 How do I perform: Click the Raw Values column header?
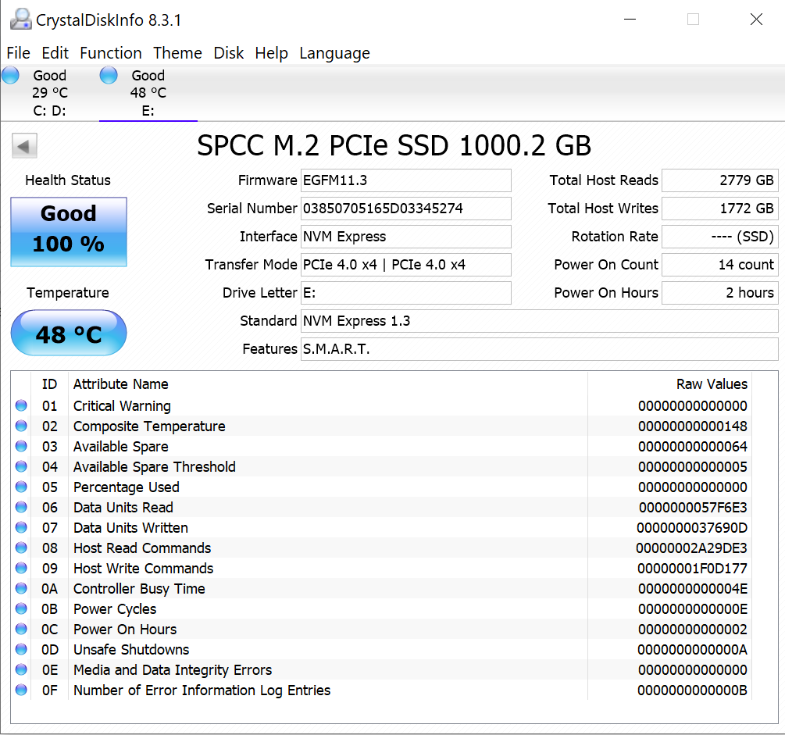point(711,384)
